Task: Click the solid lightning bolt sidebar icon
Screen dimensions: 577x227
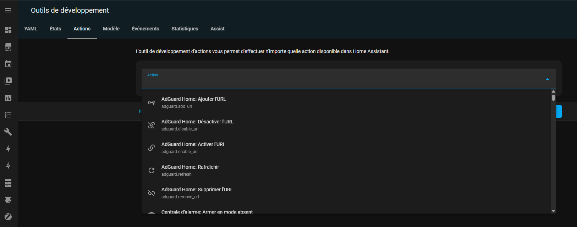Action: (x=8, y=149)
